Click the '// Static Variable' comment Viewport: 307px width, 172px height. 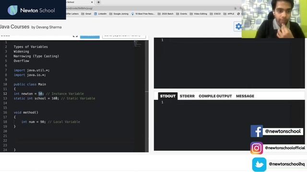coord(78,98)
